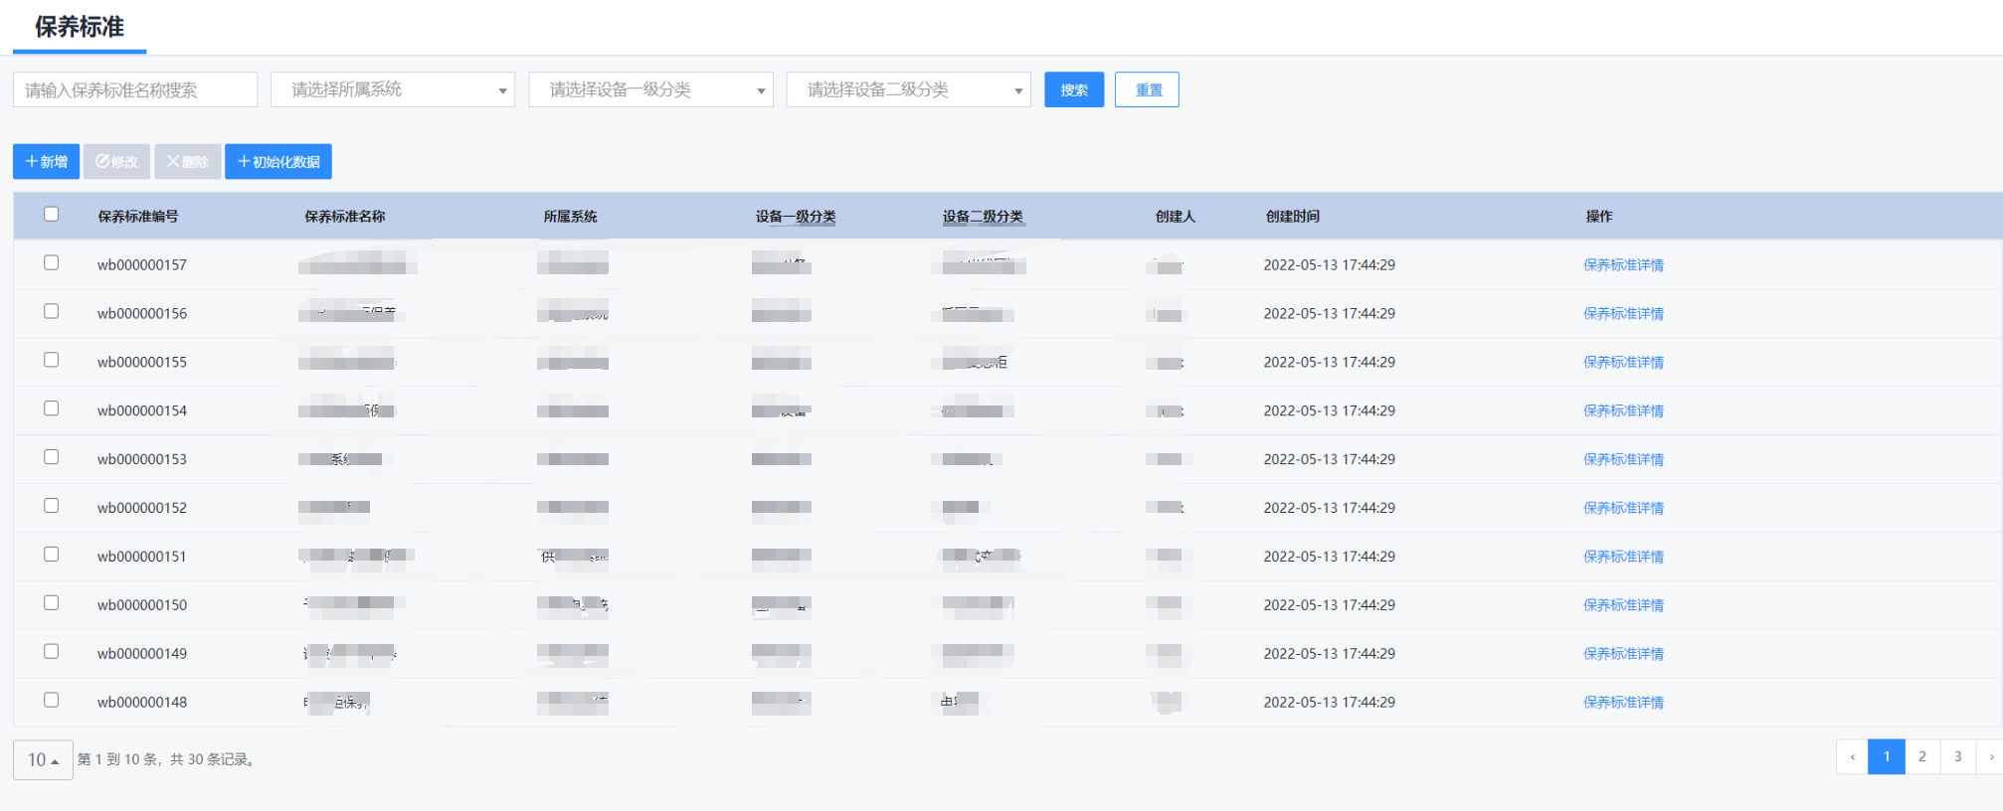Go to pagination page 1
2003x811 pixels.
(x=1887, y=757)
